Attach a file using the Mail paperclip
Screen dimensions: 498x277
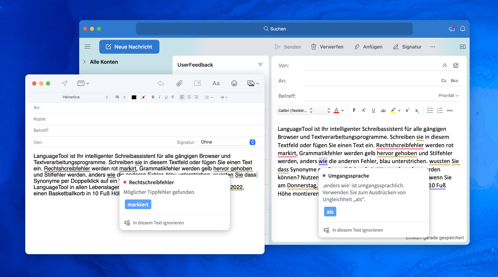[179, 83]
